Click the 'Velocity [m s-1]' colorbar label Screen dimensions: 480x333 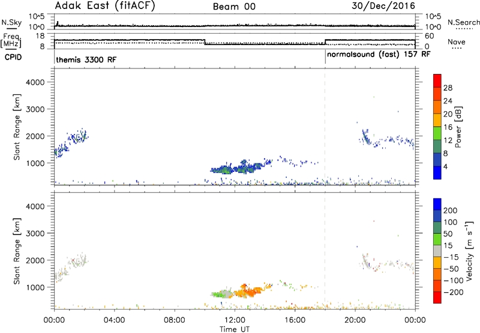click(469, 251)
